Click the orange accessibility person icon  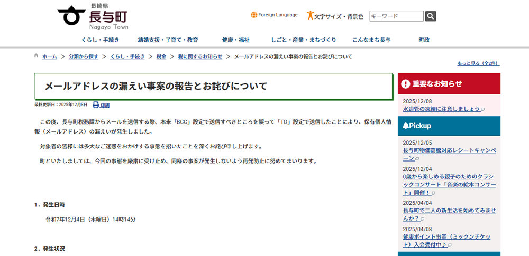[310, 16]
